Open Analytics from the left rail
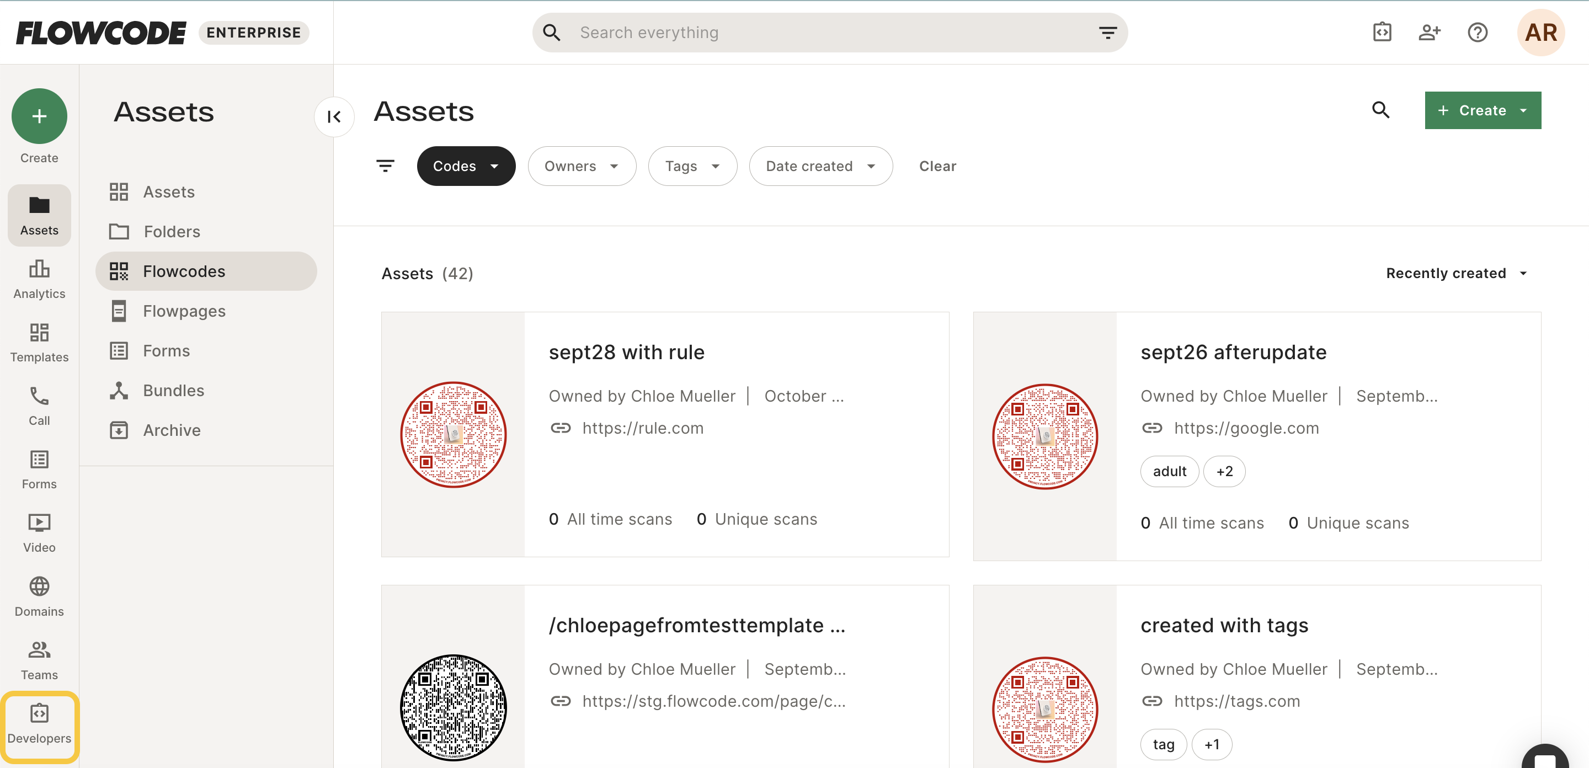Viewport: 1589px width, 768px height. [x=39, y=279]
